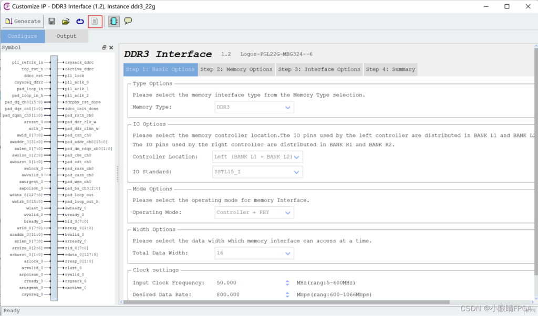Close the Symbol panel
The height and width of the screenshot is (316, 538).
pyautogui.click(x=111, y=48)
